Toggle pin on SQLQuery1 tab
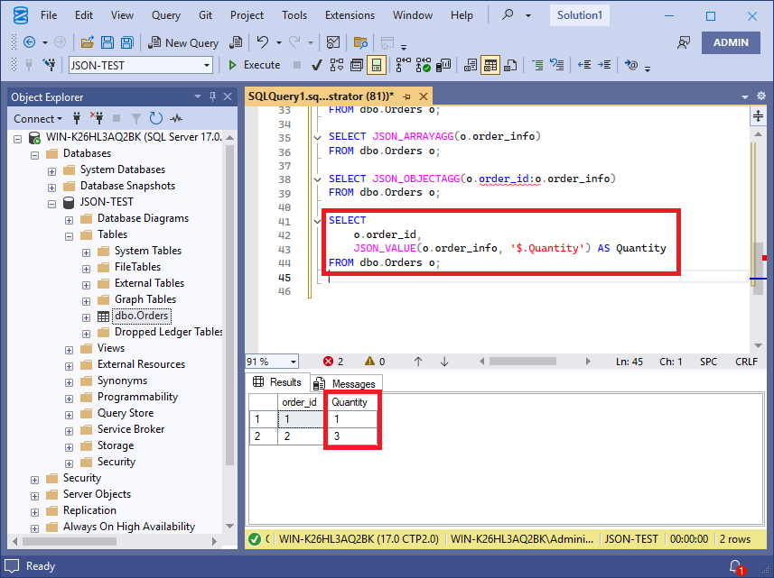Image resolution: width=774 pixels, height=578 pixels. [406, 96]
